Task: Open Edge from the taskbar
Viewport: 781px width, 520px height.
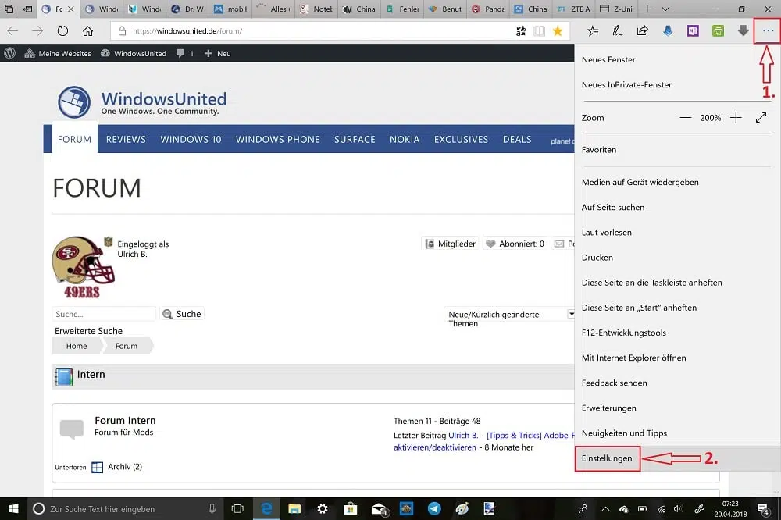Action: click(x=266, y=508)
